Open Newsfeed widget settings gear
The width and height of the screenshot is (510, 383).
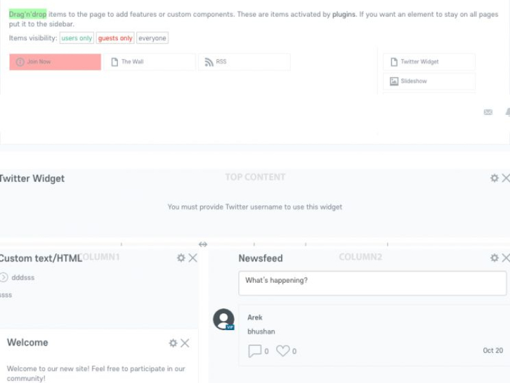pyautogui.click(x=494, y=258)
